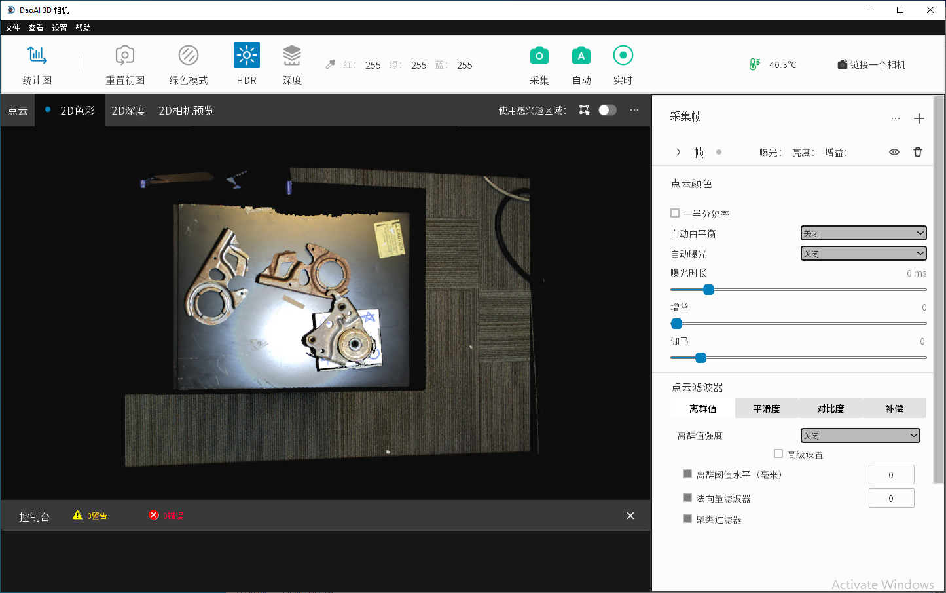Open the 查看 menu

pyautogui.click(x=36, y=28)
